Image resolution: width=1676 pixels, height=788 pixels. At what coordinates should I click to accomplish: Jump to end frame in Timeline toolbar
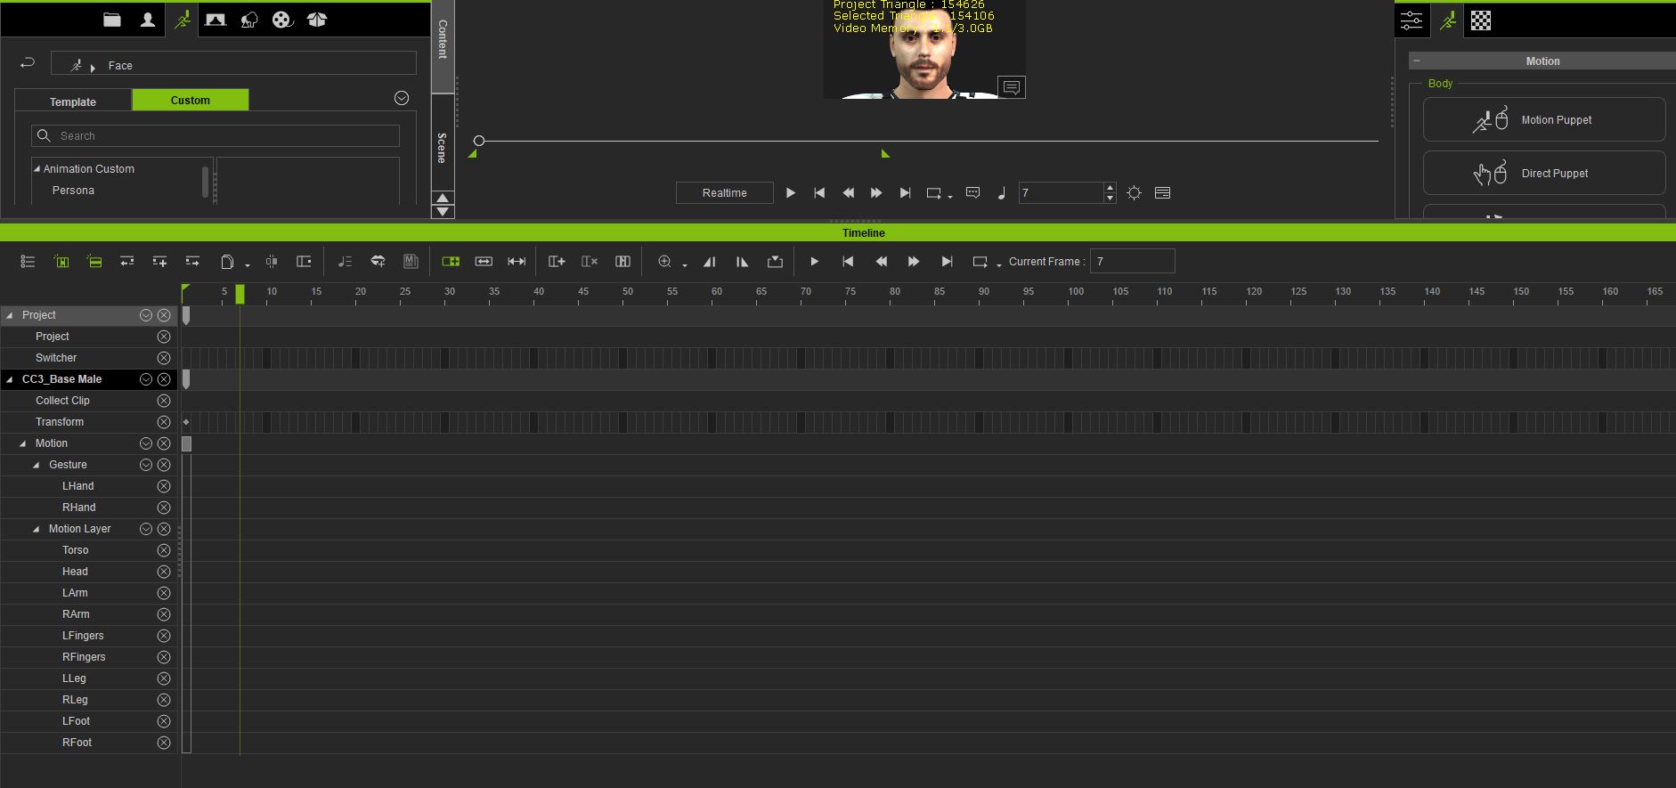pyautogui.click(x=947, y=262)
